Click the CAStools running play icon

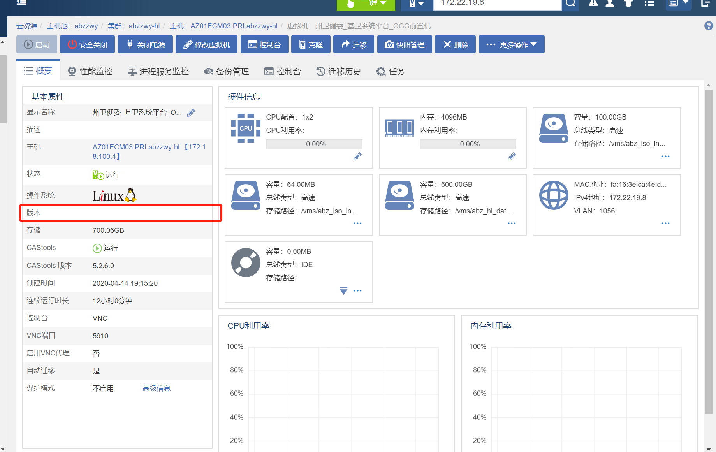click(97, 248)
